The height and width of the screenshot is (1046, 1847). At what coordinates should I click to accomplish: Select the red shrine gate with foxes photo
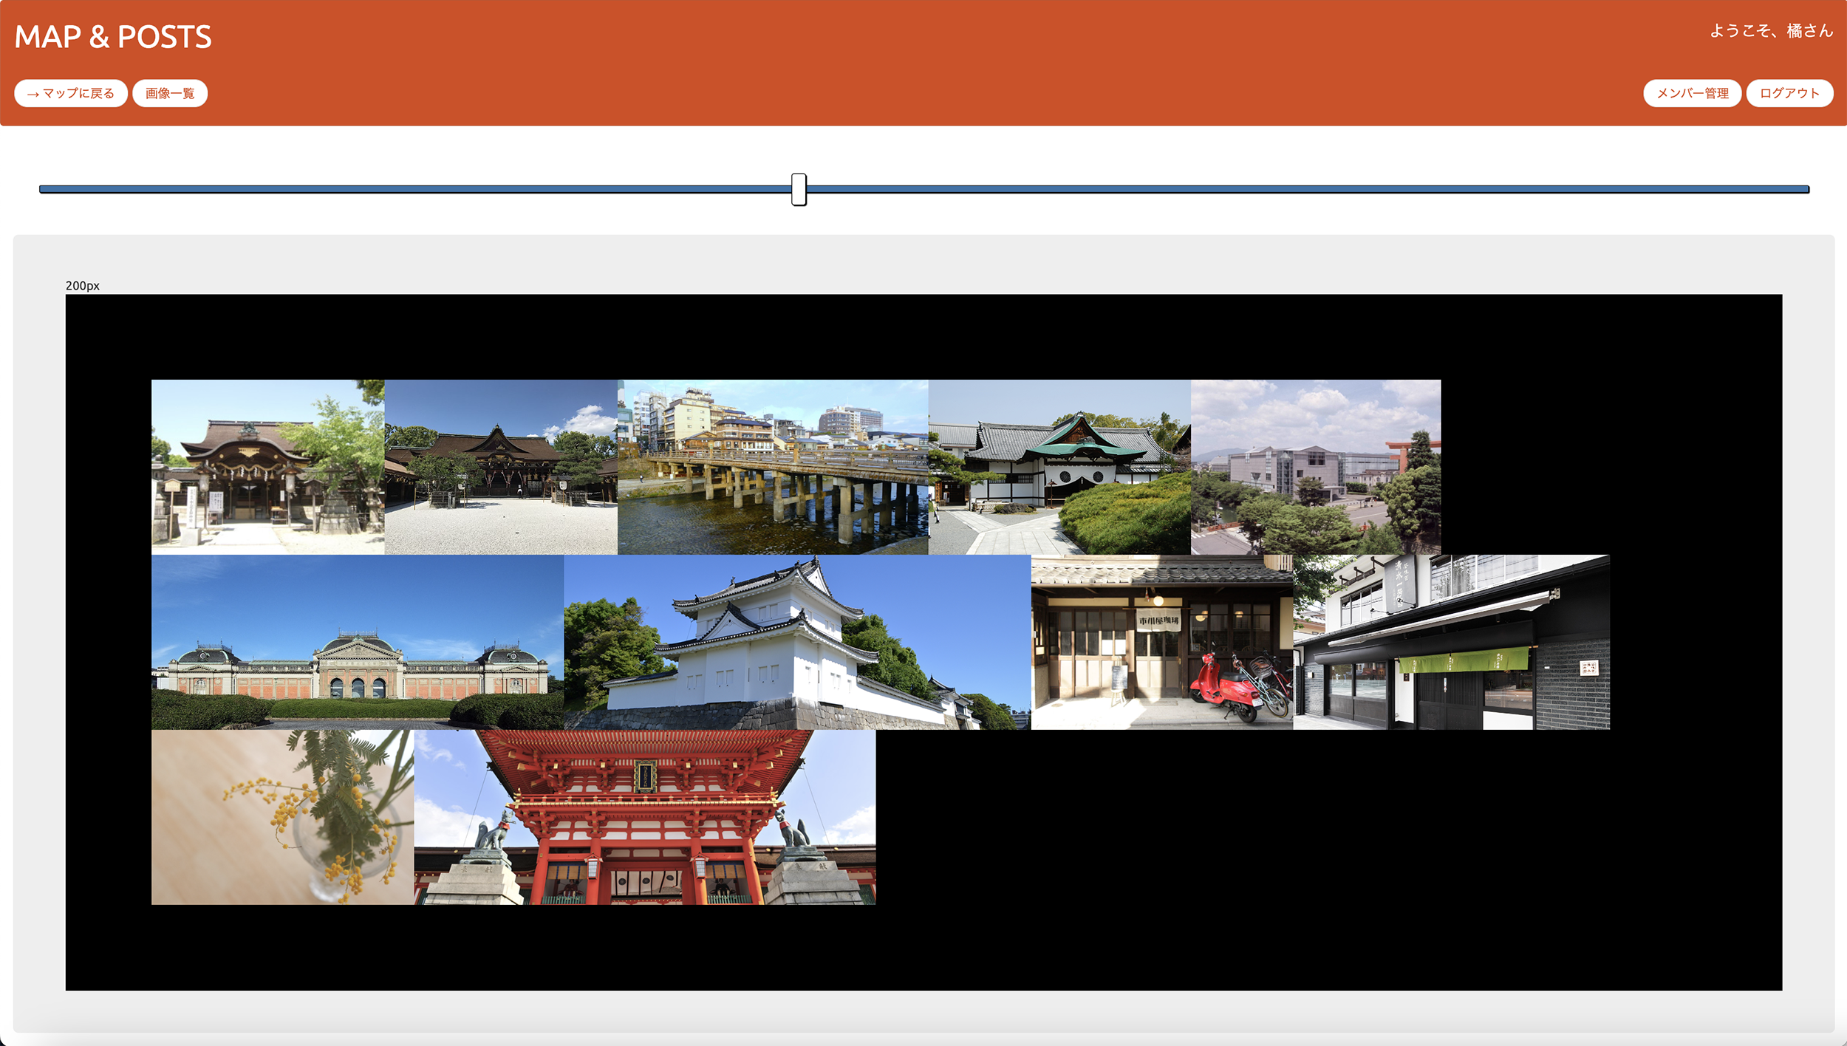644,817
